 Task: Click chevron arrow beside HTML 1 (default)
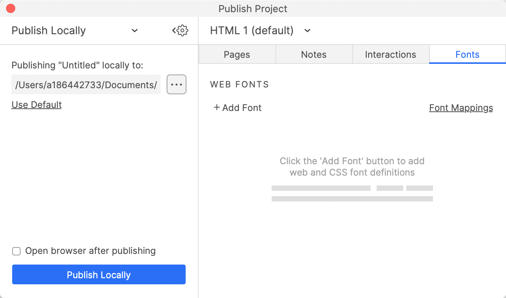click(307, 30)
